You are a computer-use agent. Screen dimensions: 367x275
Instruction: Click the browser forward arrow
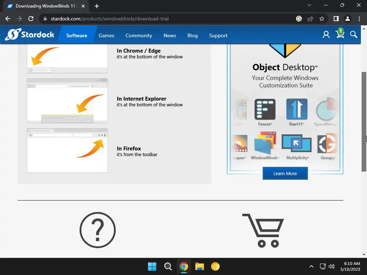click(19, 19)
